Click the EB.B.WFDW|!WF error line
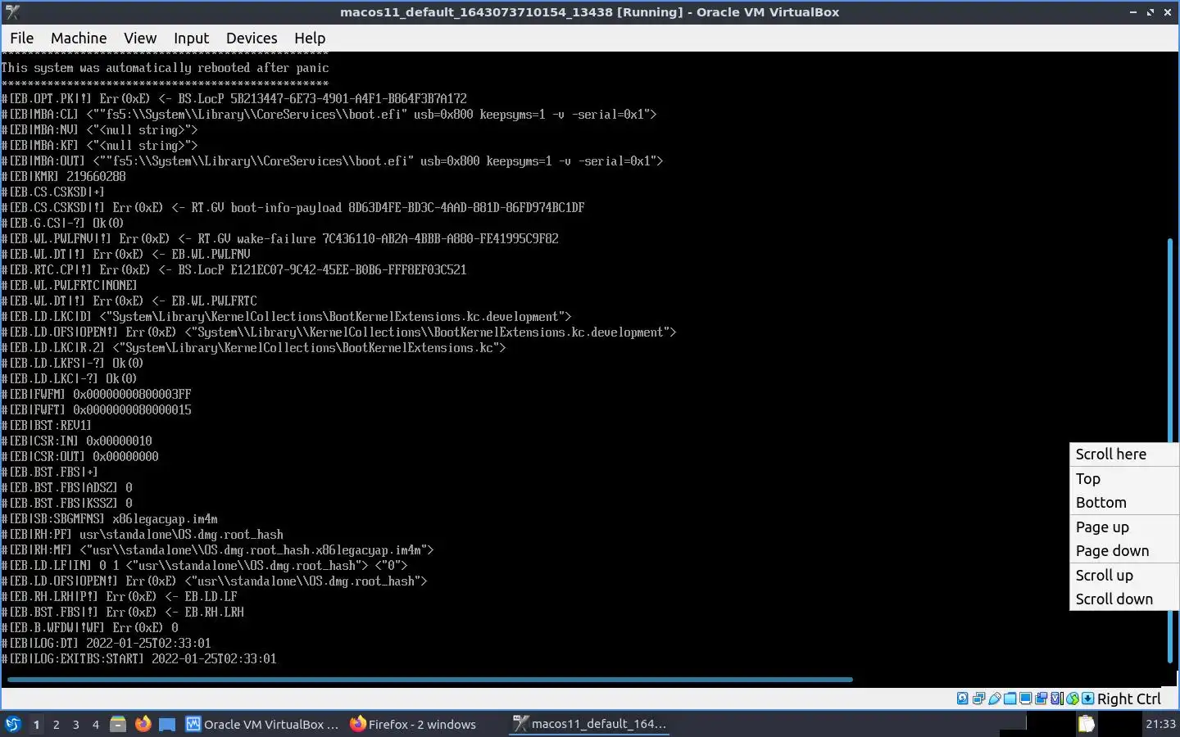Viewport: 1180px width, 737px height. pos(89,628)
